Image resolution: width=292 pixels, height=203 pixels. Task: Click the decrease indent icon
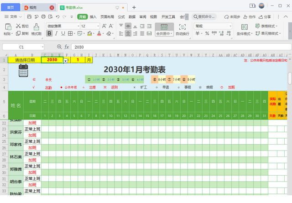click(142, 26)
